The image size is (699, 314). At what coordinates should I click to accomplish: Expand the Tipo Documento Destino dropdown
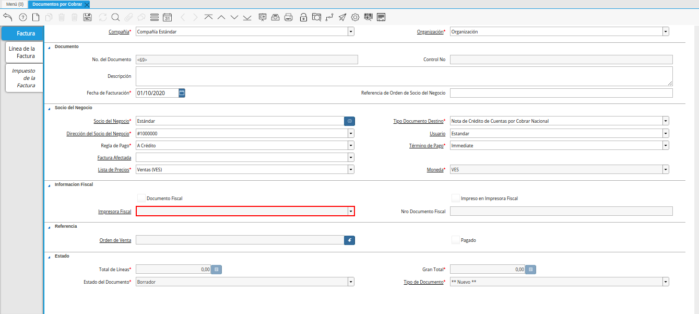tap(666, 121)
